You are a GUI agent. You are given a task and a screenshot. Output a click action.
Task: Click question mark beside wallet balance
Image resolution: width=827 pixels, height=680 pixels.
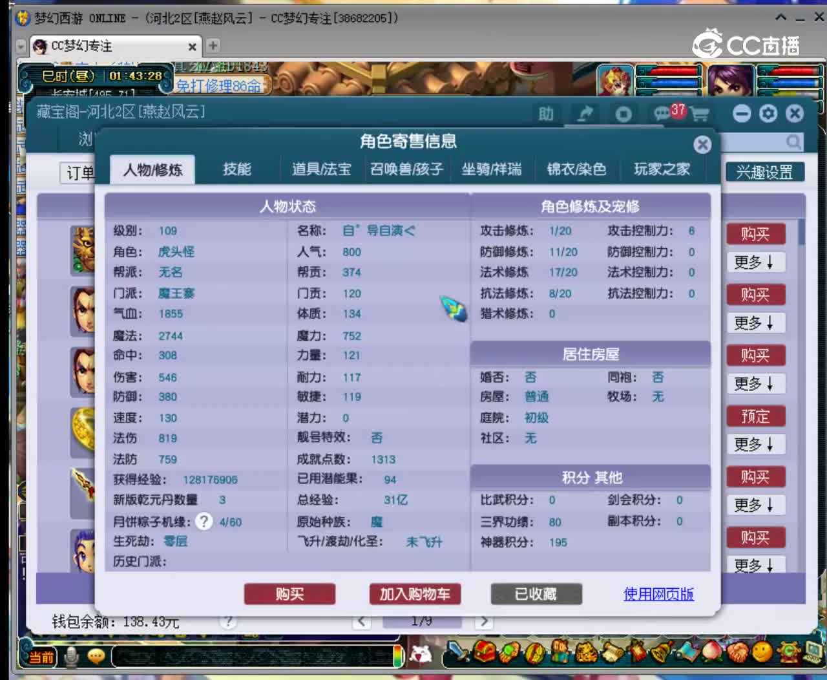[227, 621]
